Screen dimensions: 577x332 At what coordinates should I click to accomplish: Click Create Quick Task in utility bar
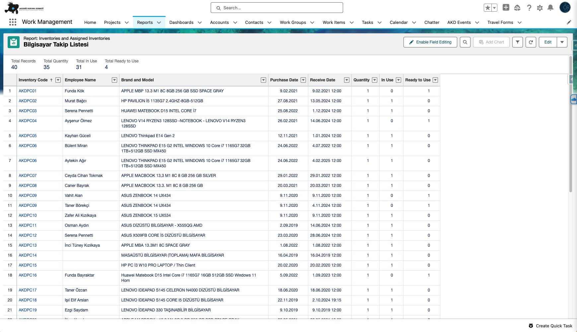point(550,326)
